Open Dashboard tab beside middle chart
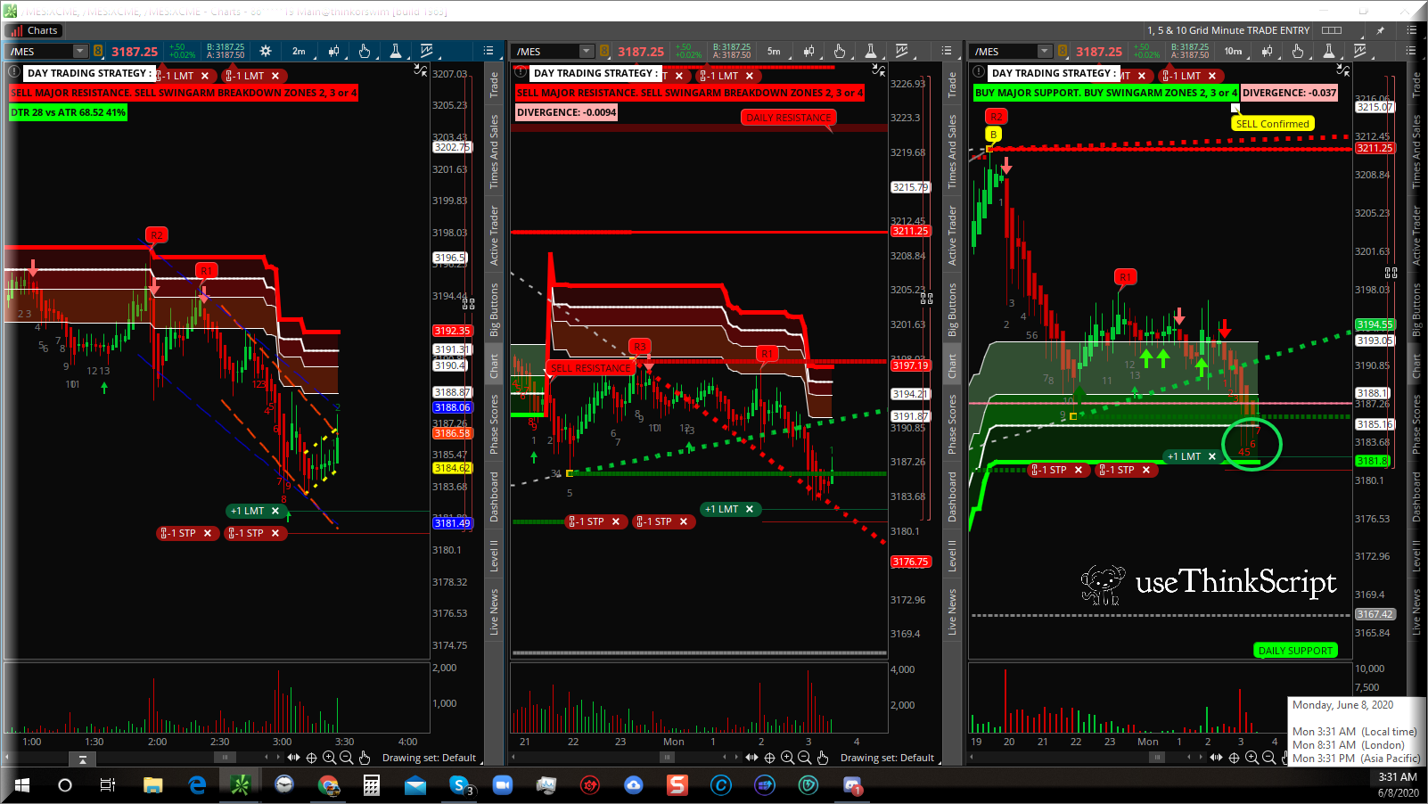 point(952,496)
